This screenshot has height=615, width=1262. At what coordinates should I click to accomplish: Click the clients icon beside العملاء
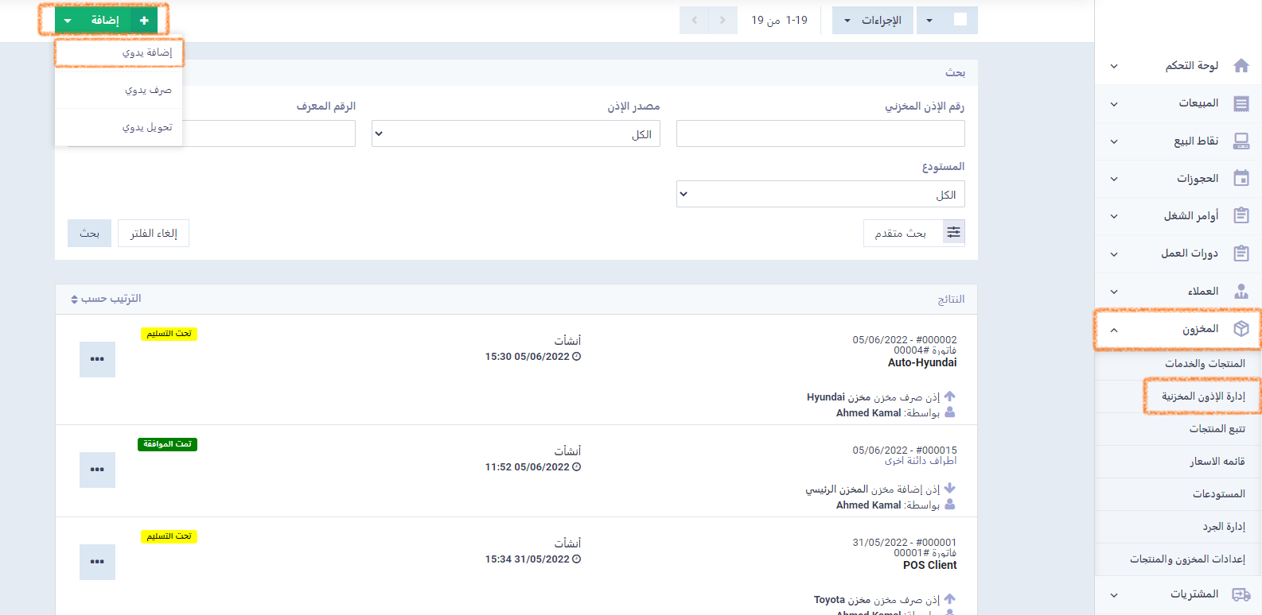pos(1241,292)
